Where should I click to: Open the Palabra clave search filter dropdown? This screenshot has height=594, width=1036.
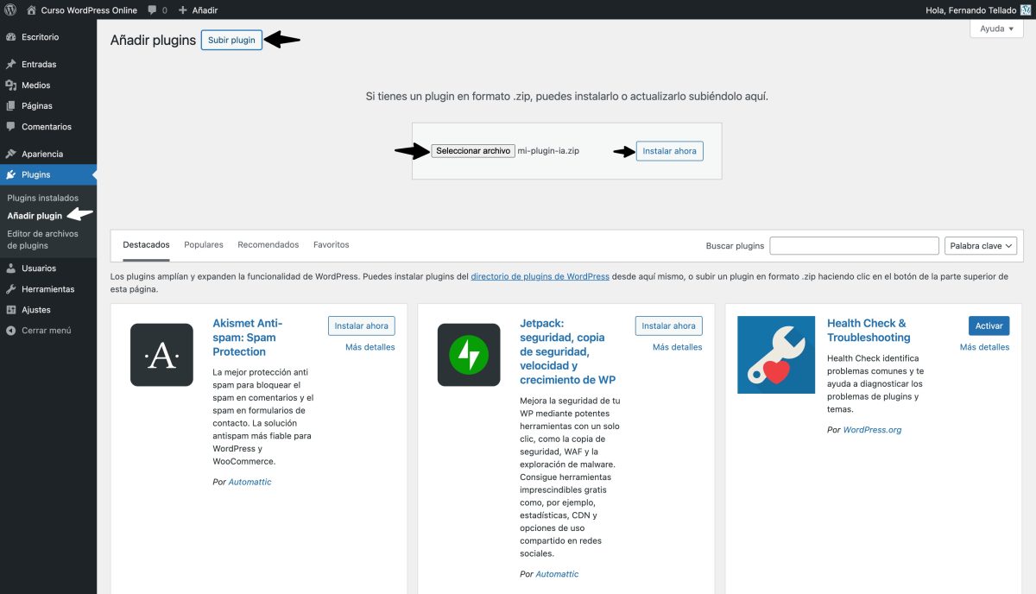(981, 245)
